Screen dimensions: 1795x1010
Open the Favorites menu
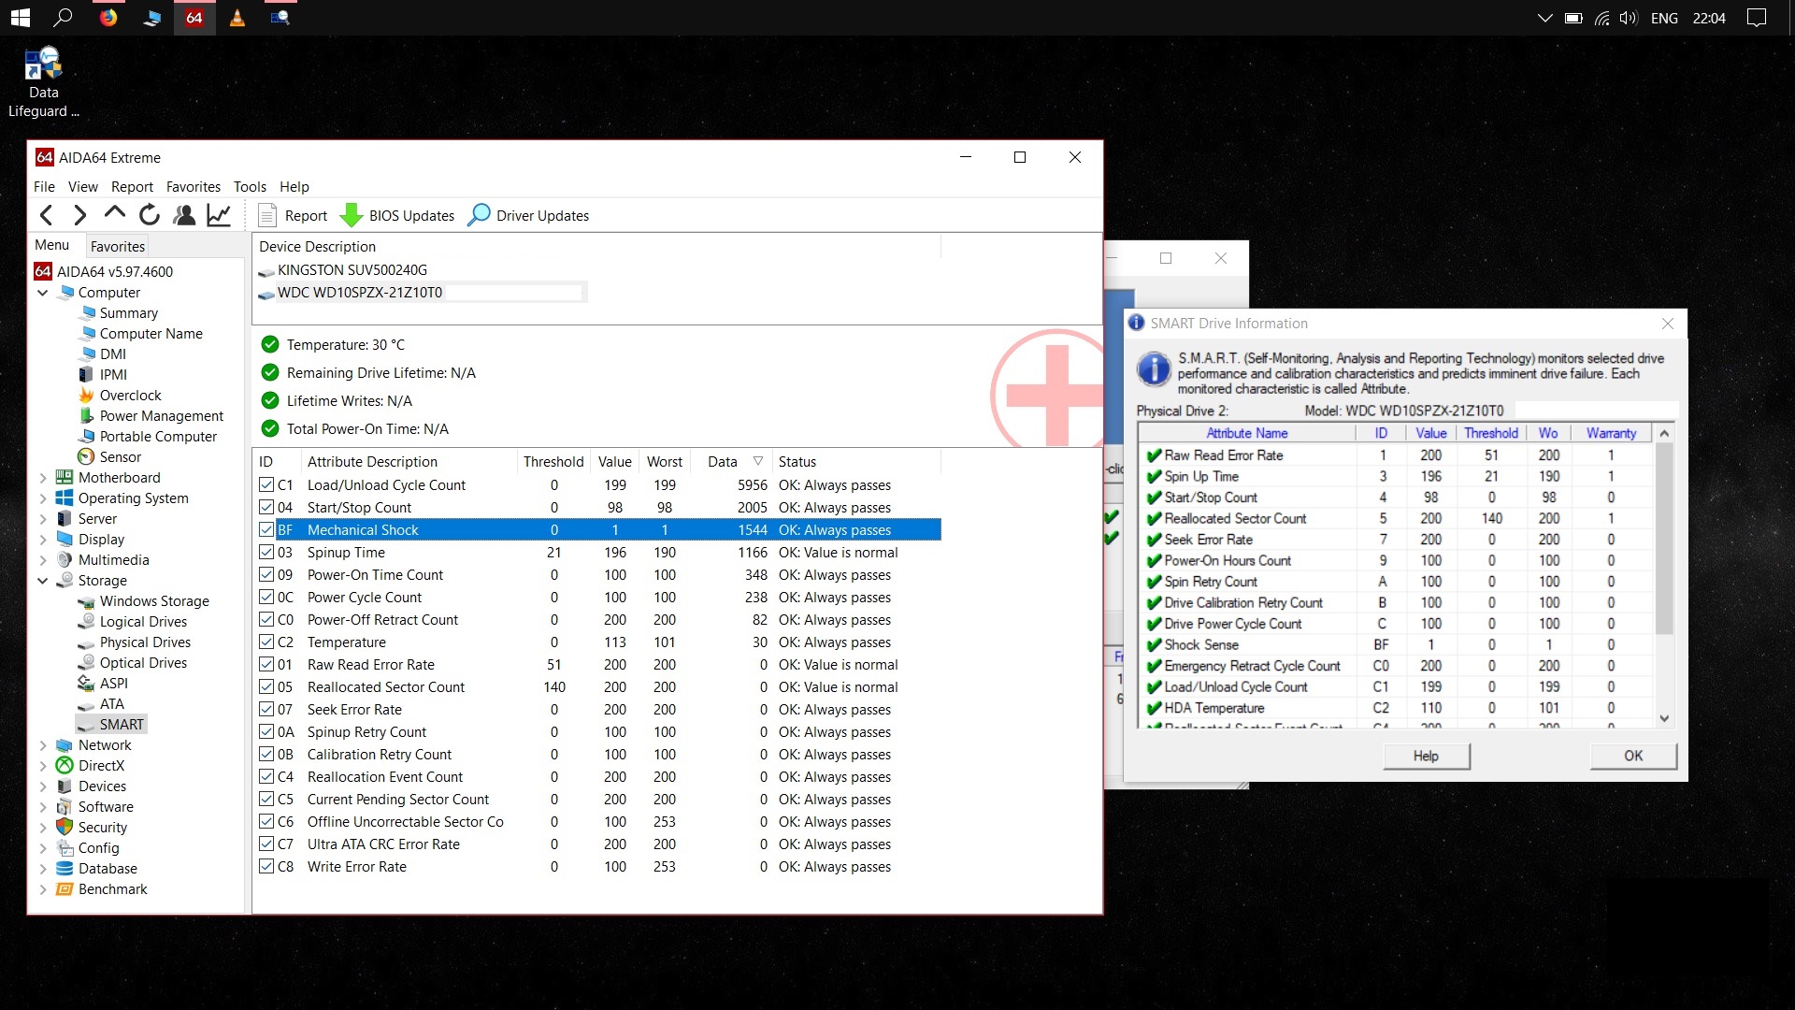pos(193,186)
